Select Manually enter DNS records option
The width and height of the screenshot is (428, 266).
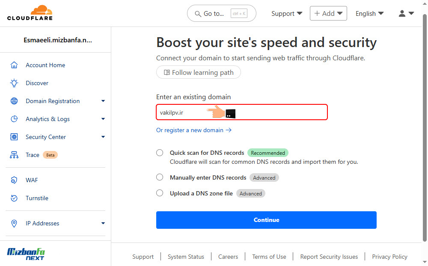pyautogui.click(x=160, y=177)
